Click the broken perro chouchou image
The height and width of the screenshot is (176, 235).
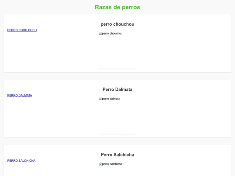click(x=117, y=50)
